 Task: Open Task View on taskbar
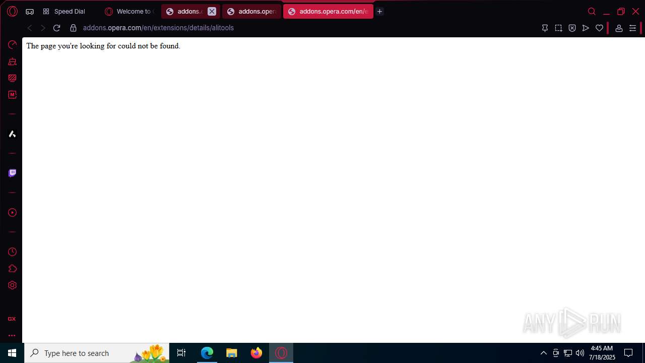pyautogui.click(x=181, y=353)
